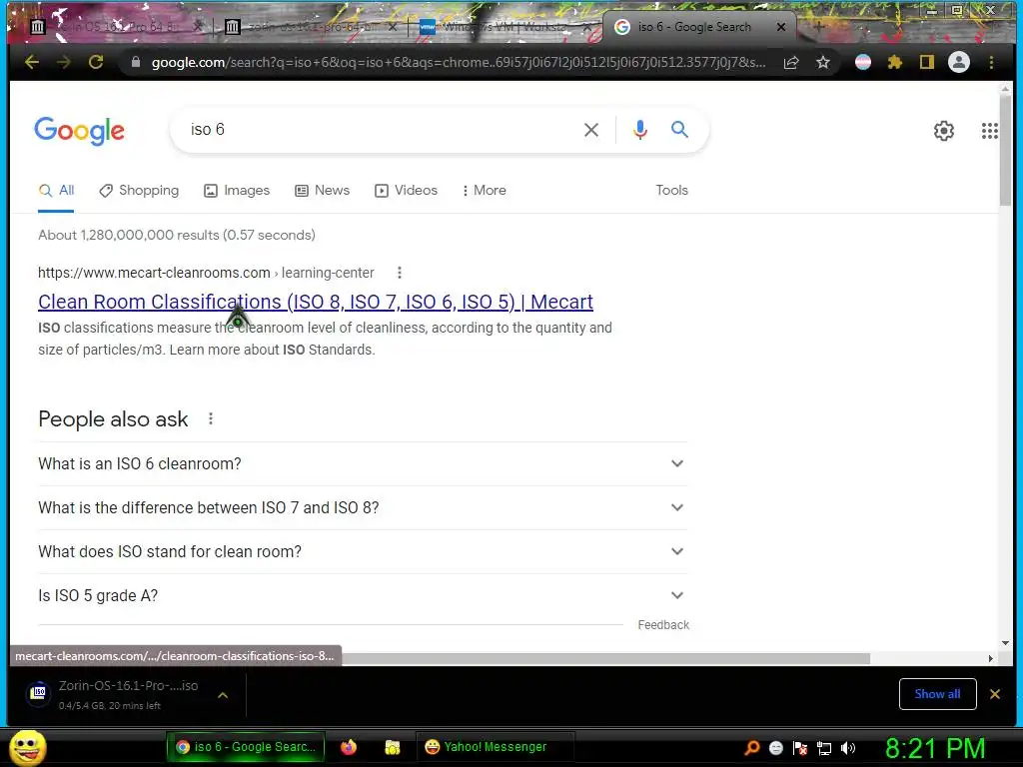Click the search magnifier tray icon
The width and height of the screenshot is (1023, 767).
(x=751, y=748)
